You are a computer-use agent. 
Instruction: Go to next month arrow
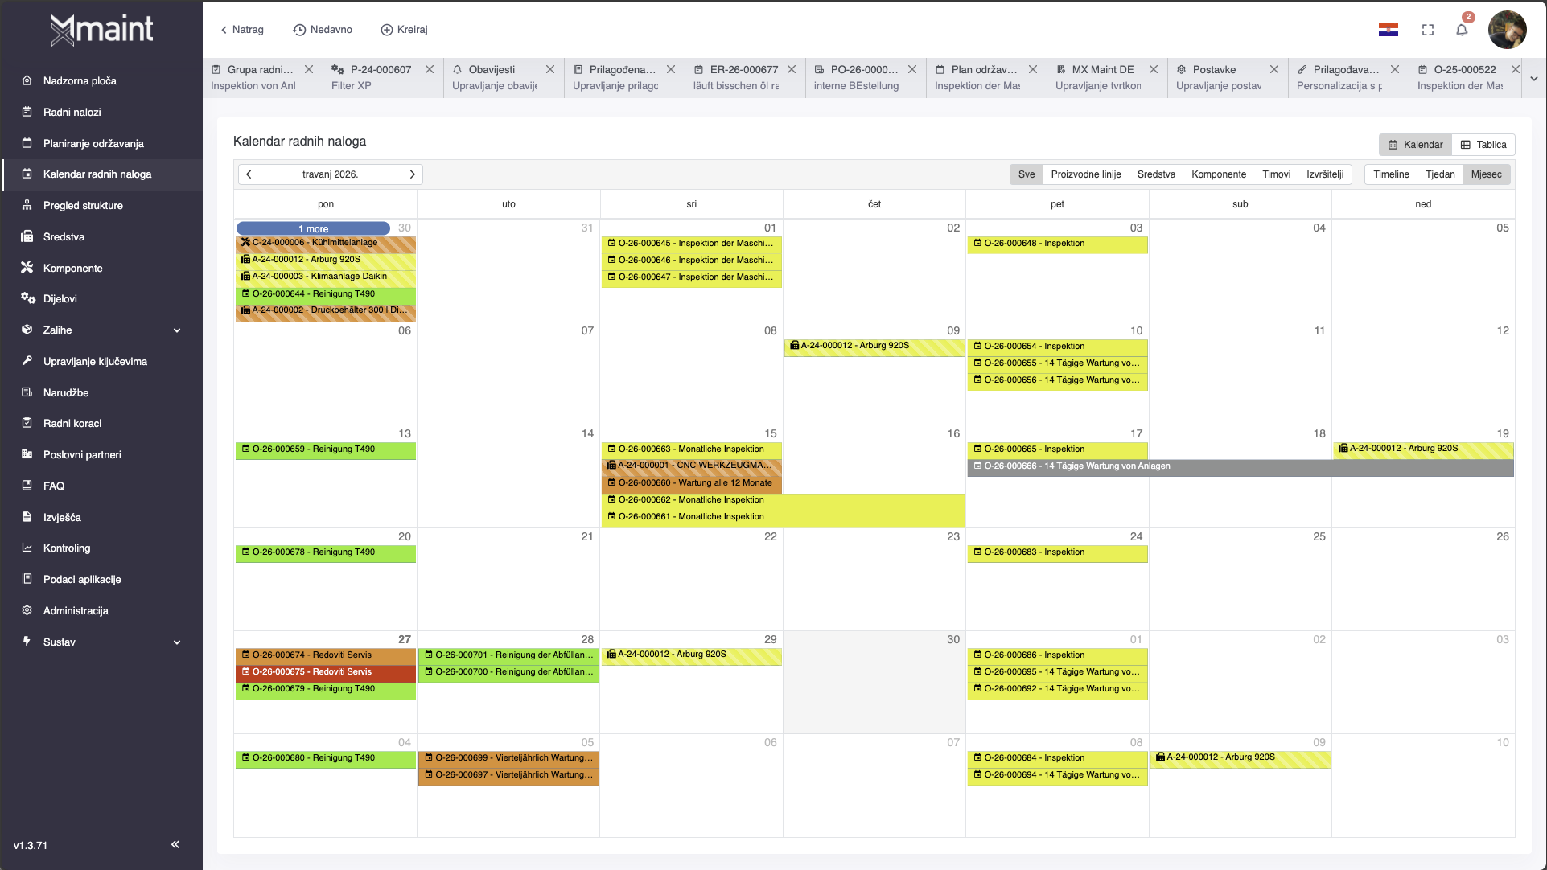pos(413,174)
